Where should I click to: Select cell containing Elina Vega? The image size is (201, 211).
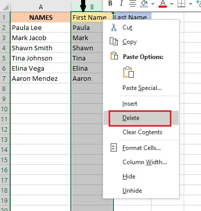(x=41, y=68)
